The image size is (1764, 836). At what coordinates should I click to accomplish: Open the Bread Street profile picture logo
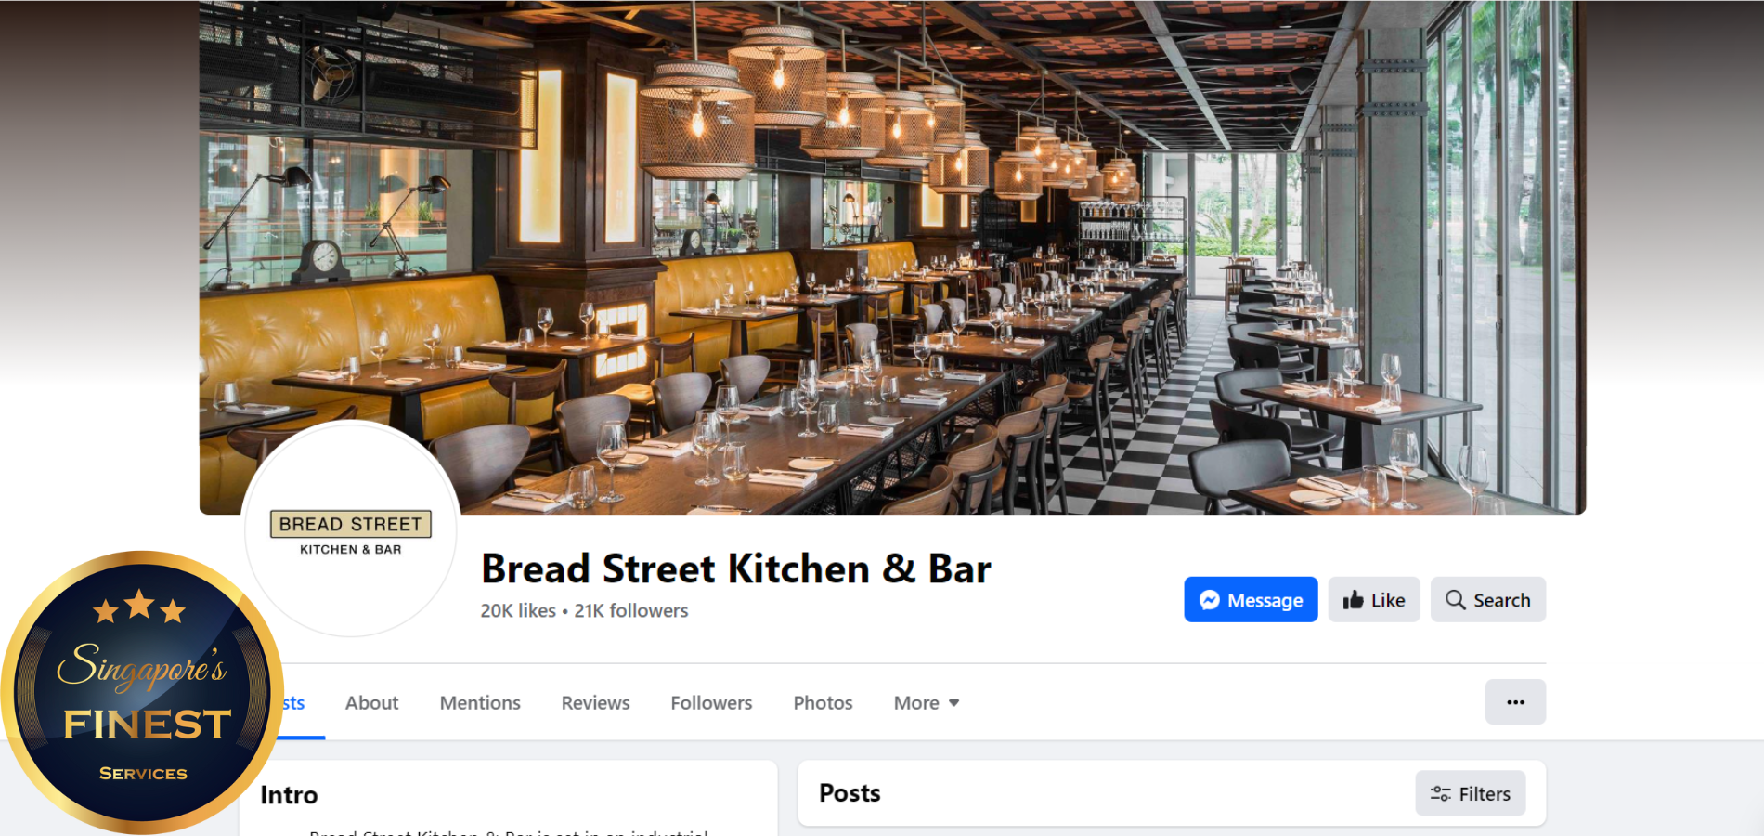(351, 531)
